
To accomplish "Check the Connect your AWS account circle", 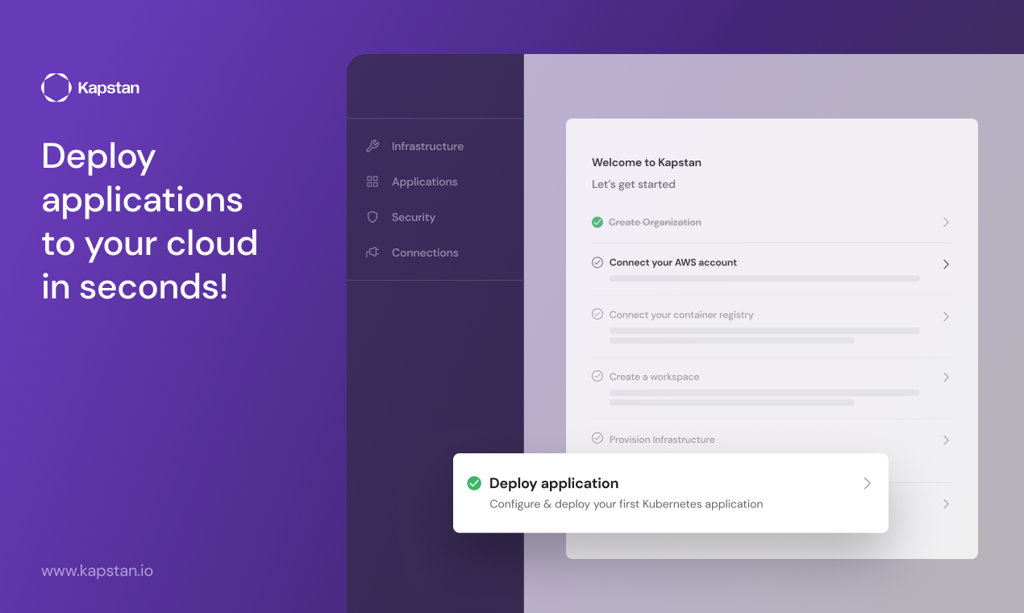I will coord(597,262).
